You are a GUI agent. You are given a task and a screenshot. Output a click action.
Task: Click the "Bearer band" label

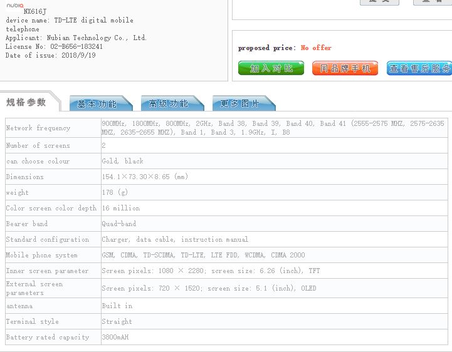pyautogui.click(x=27, y=224)
